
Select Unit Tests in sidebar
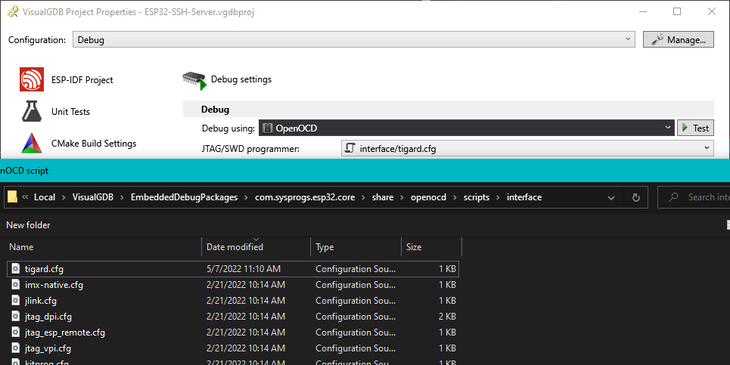pyautogui.click(x=70, y=112)
